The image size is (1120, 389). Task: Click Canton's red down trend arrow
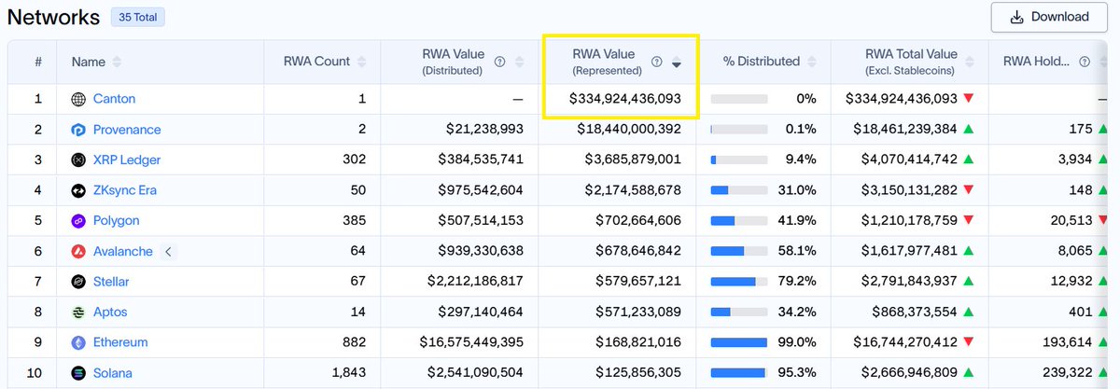[969, 99]
